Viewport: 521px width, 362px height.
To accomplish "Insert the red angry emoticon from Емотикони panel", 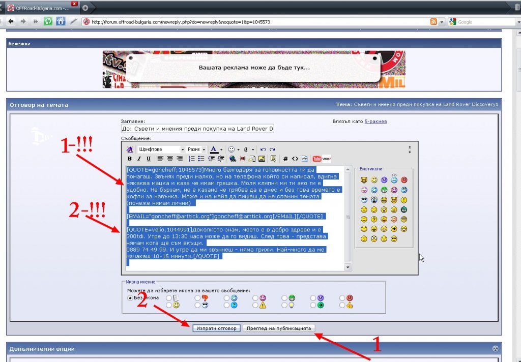I will [404, 180].
